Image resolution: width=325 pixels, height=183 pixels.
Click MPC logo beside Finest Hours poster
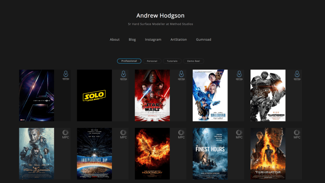[239, 134]
